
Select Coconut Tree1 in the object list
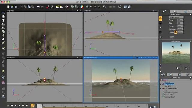click(x=170, y=97)
